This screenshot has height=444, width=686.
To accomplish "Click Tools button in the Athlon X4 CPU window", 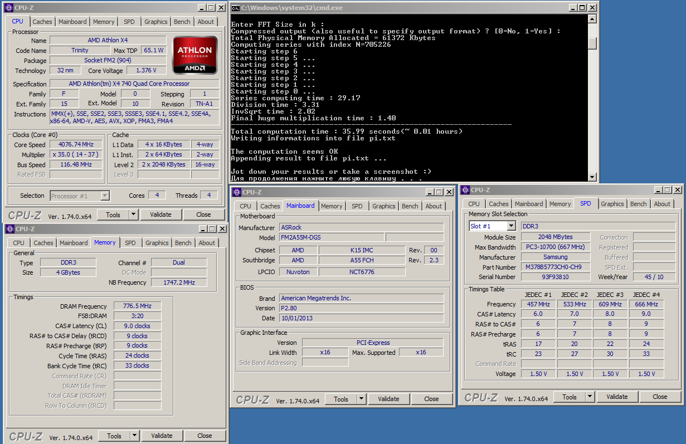I will point(113,214).
